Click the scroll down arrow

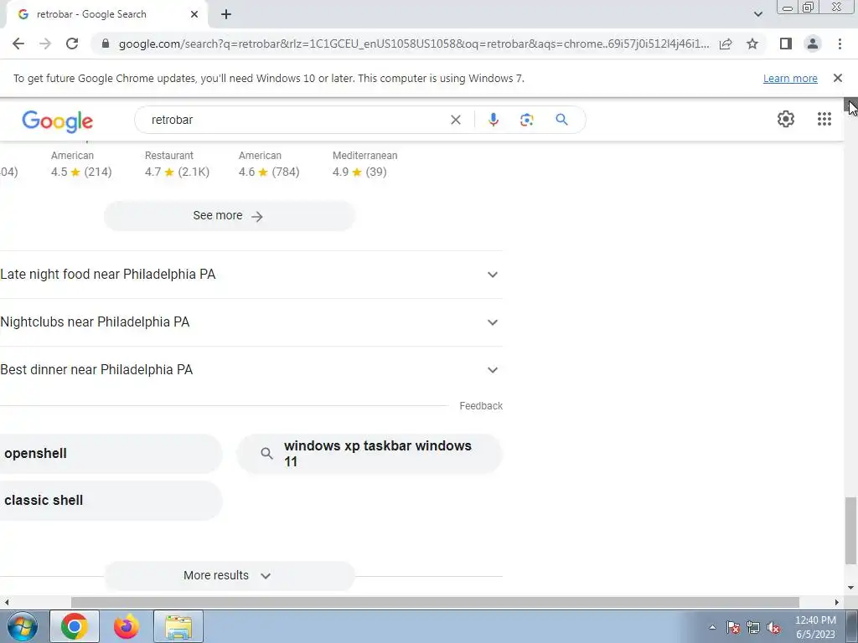point(850,588)
